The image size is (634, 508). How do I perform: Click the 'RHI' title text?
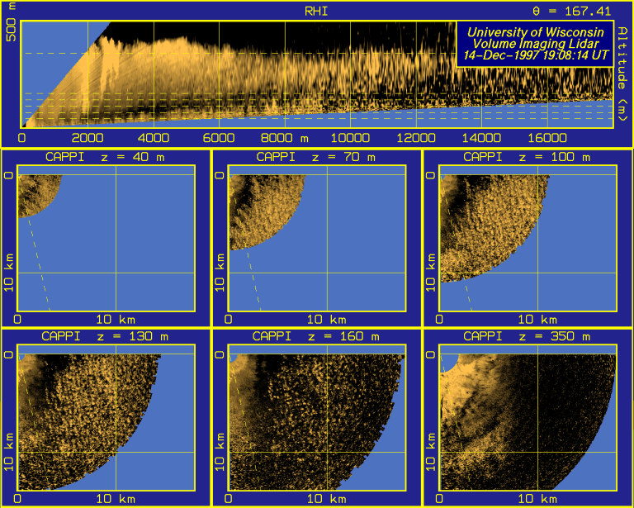316,12
